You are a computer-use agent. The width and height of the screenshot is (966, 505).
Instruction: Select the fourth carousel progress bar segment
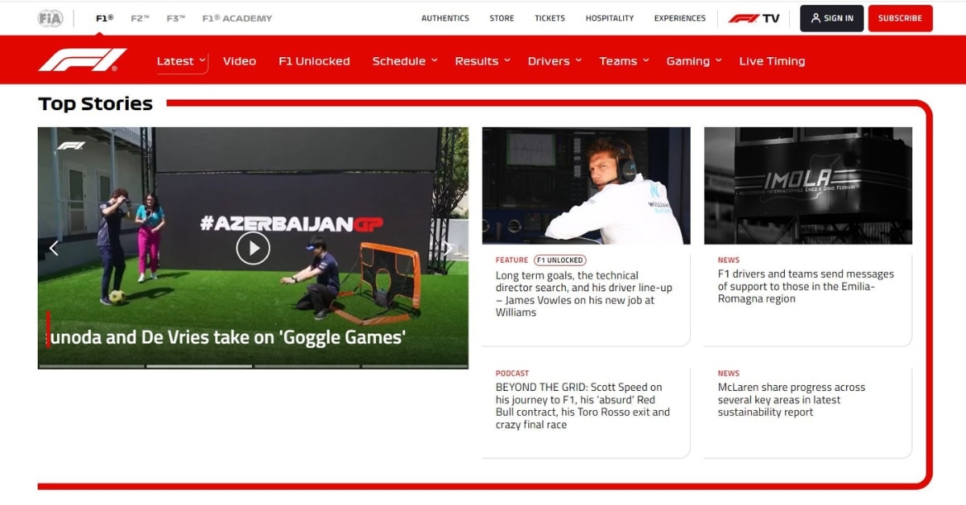(415, 366)
